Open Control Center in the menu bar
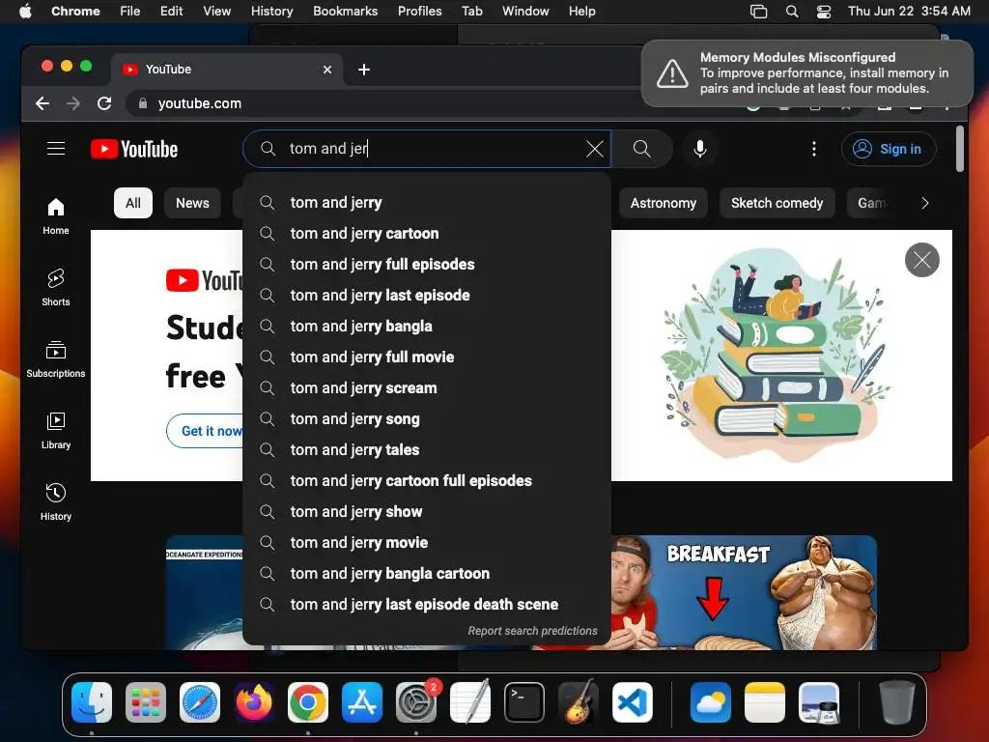The image size is (989, 742). [x=824, y=12]
